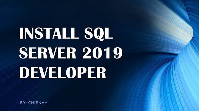Click the 'DEVELOPER' title line

[62, 73]
